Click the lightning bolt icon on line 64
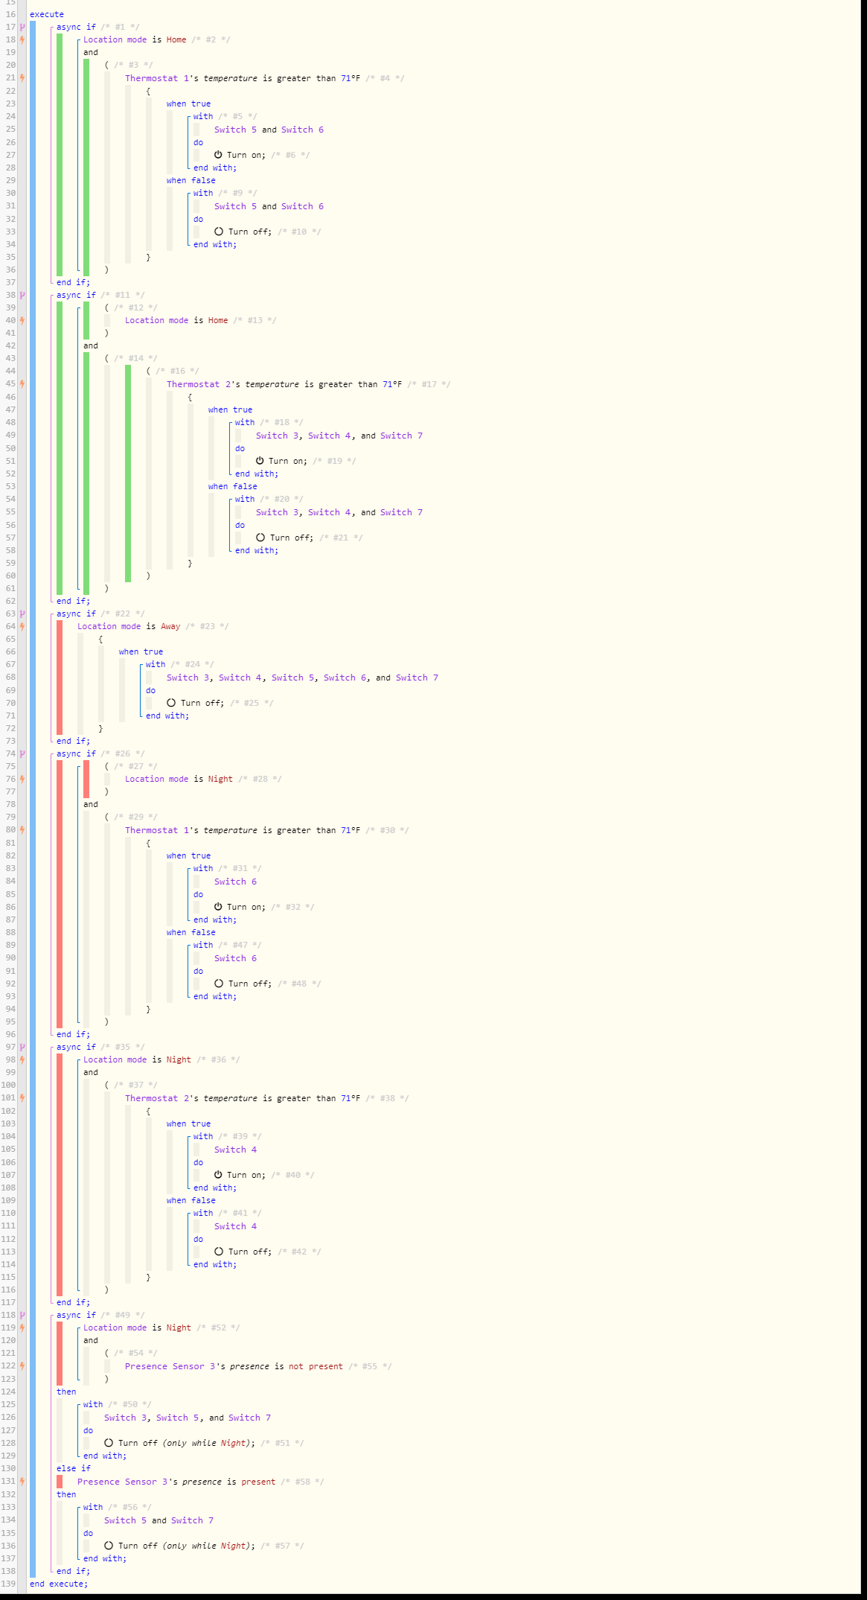867x1600 pixels. tap(22, 626)
